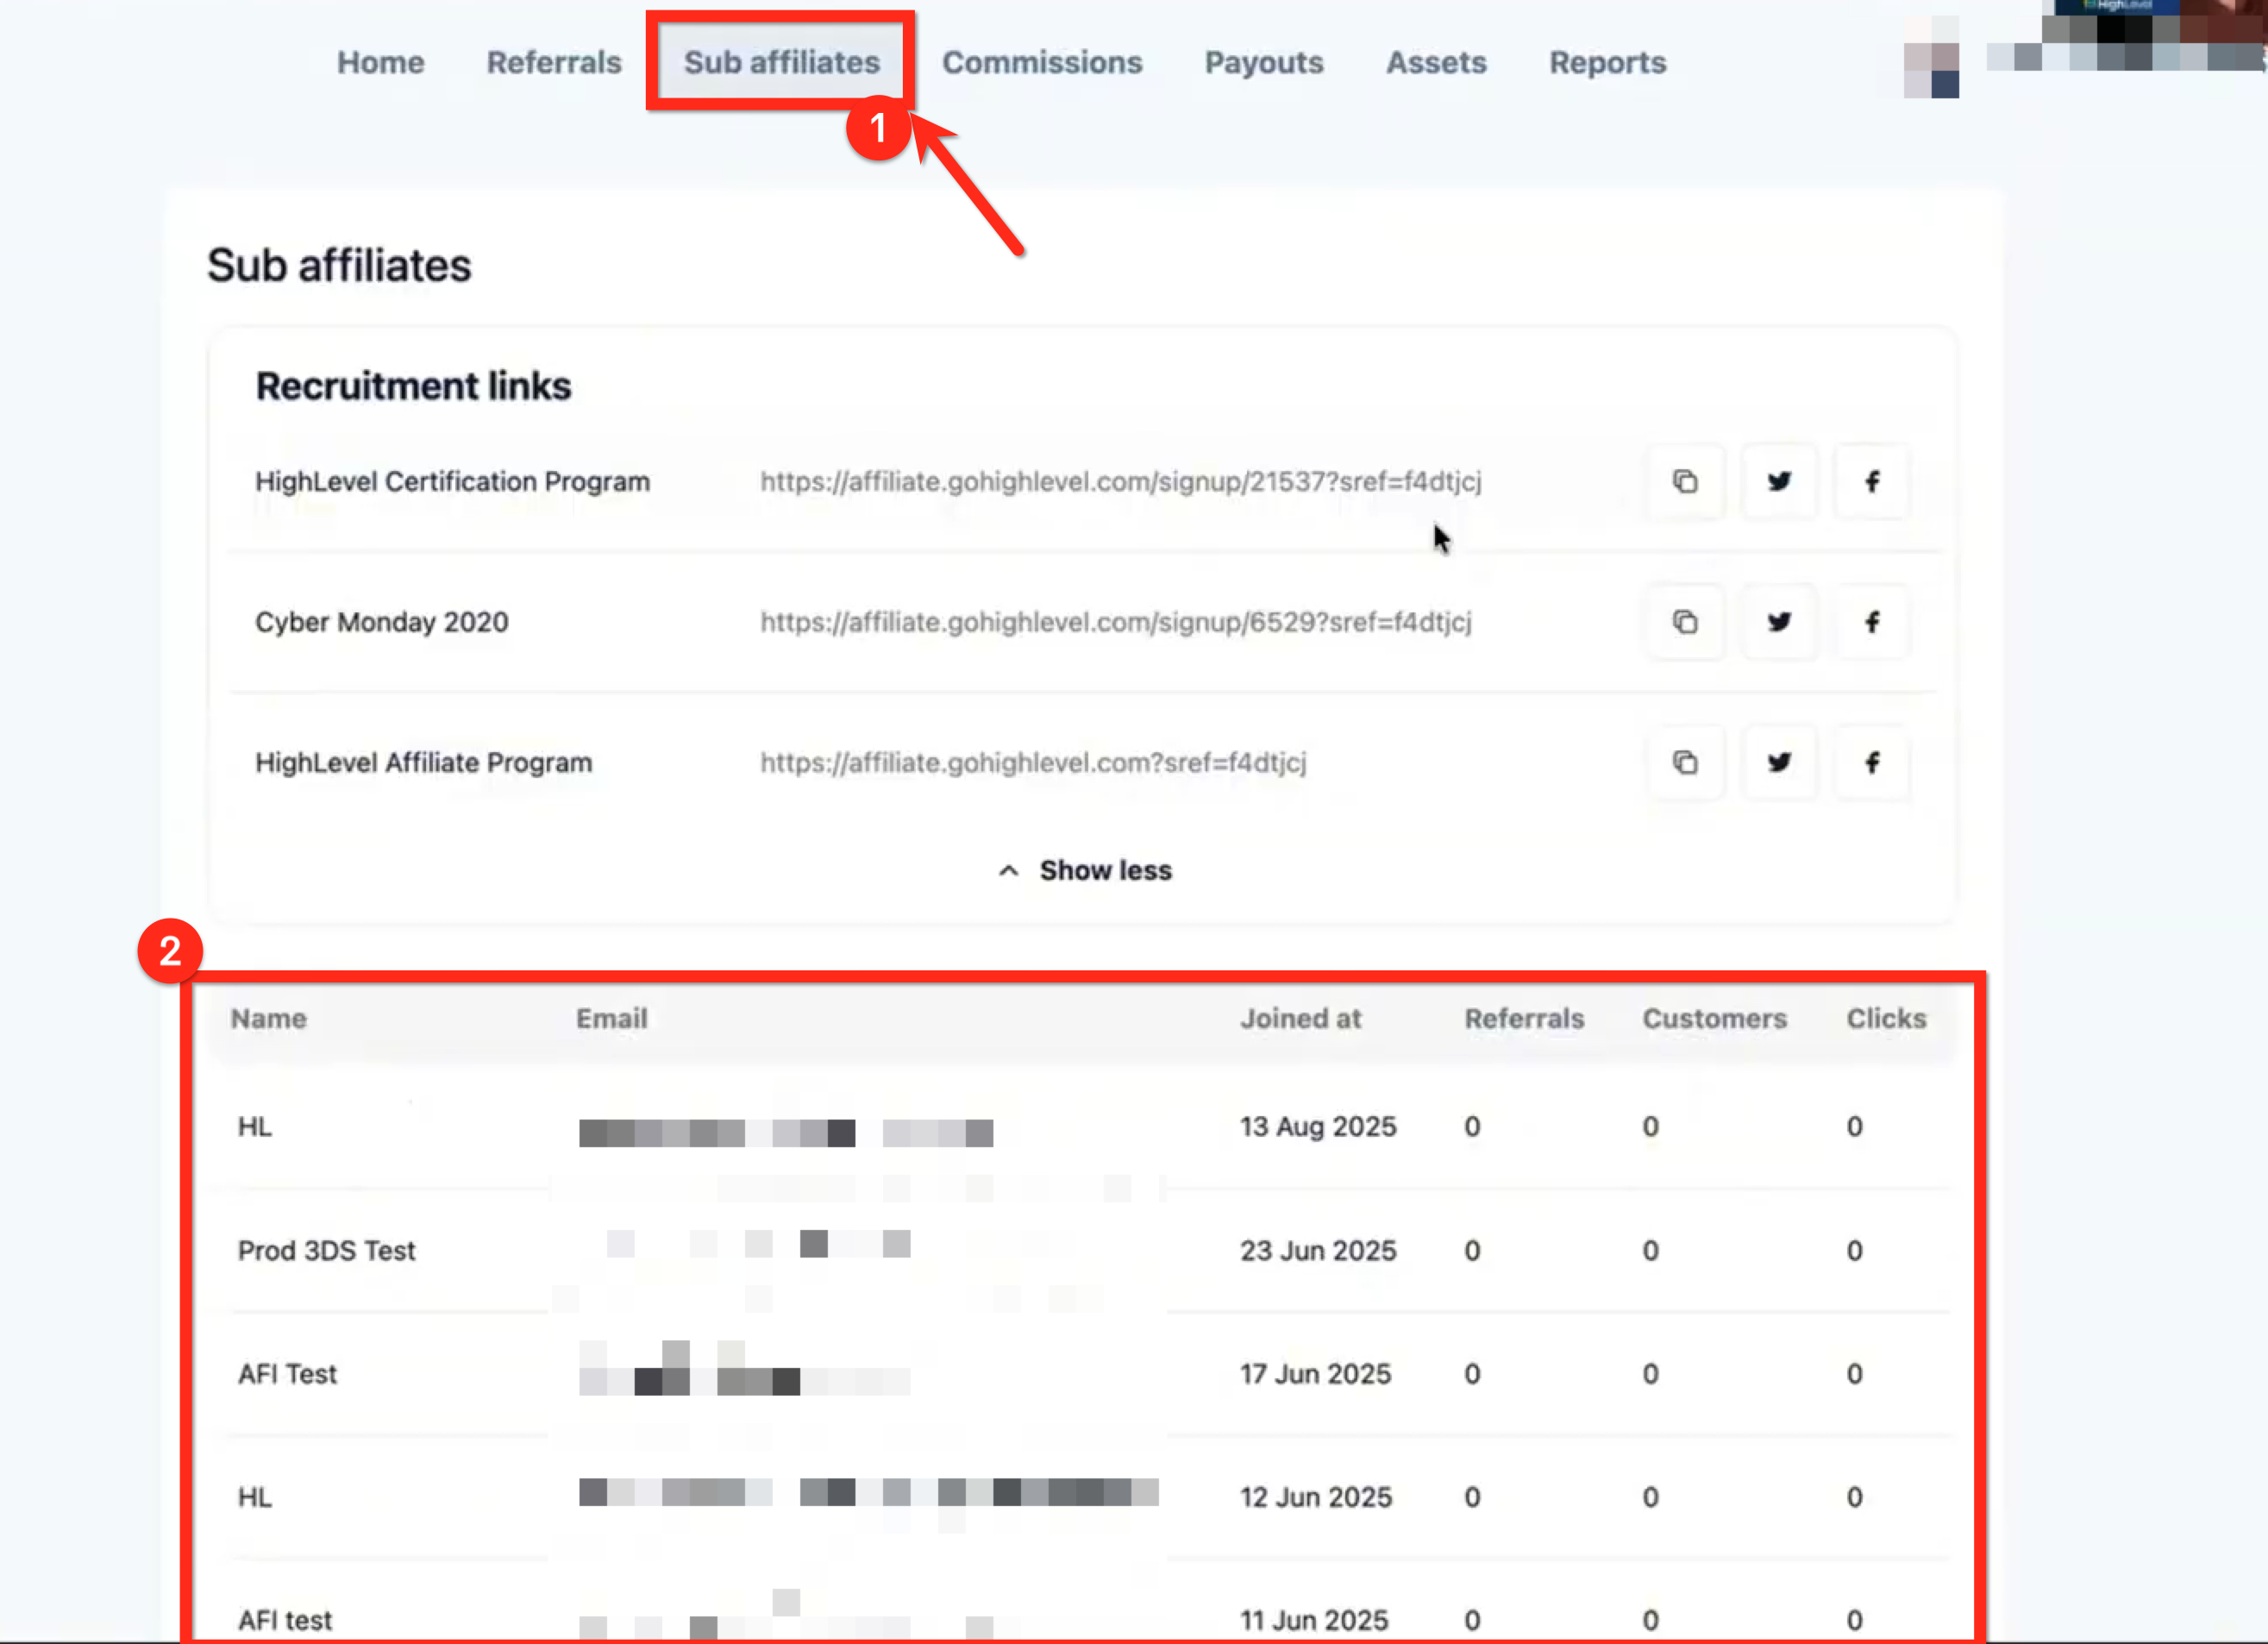Share Affiliate Program link on Facebook

coord(1871,763)
